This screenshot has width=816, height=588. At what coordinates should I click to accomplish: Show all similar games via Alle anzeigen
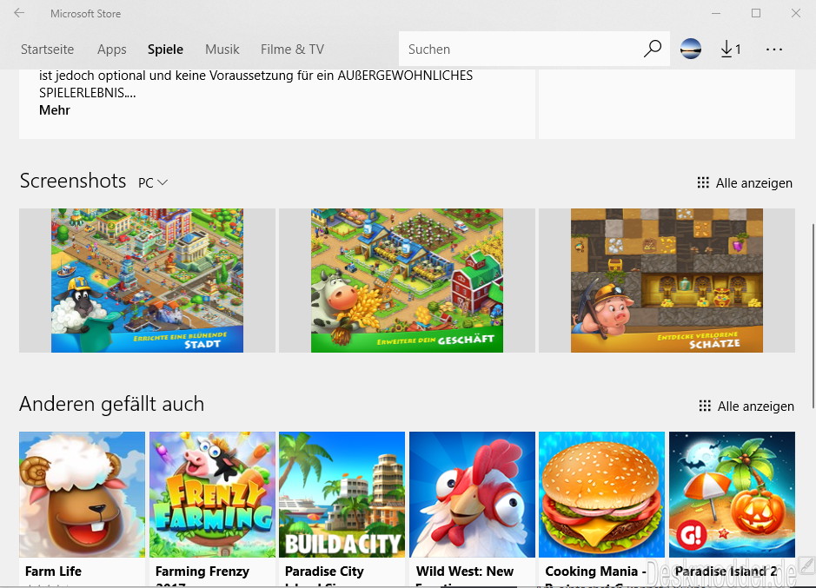click(746, 406)
